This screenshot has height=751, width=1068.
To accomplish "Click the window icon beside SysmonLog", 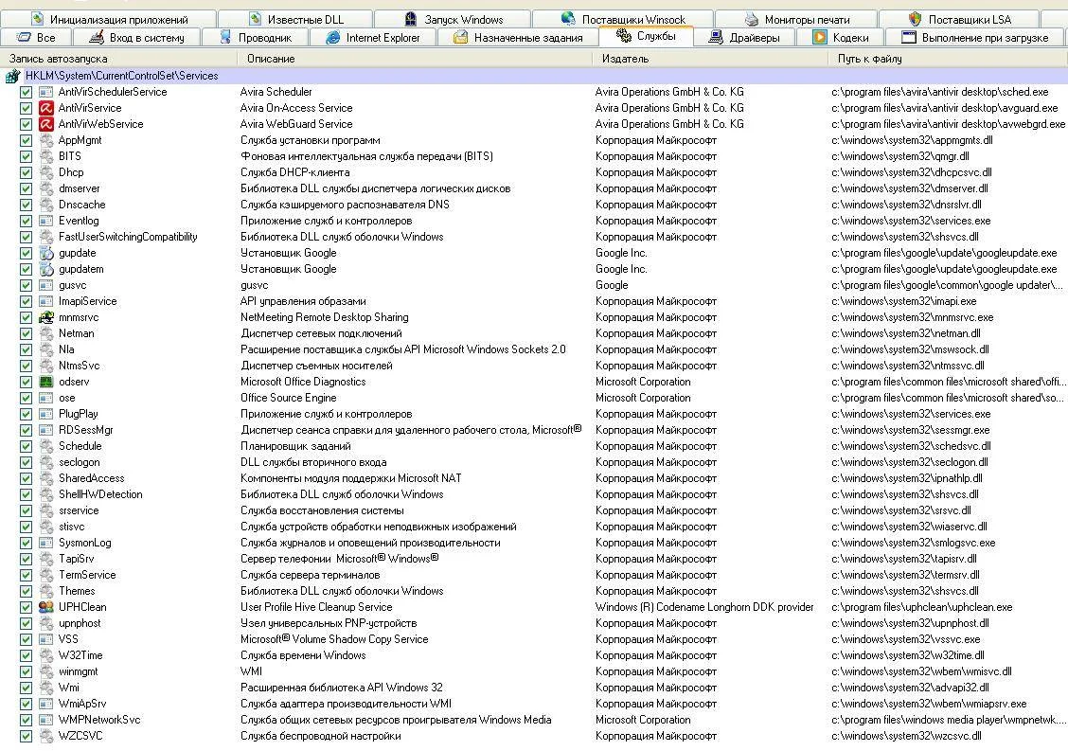I will click(x=45, y=543).
